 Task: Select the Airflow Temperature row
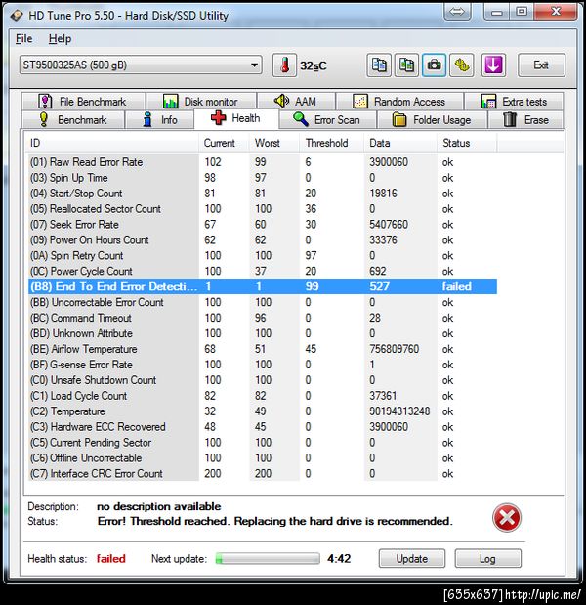click(263, 349)
